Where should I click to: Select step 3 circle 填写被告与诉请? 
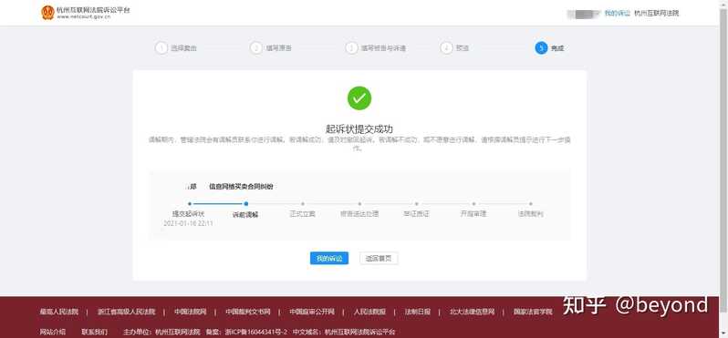pos(351,47)
